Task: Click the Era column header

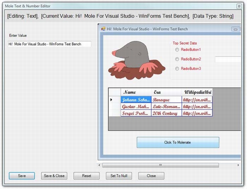Action: point(166,92)
